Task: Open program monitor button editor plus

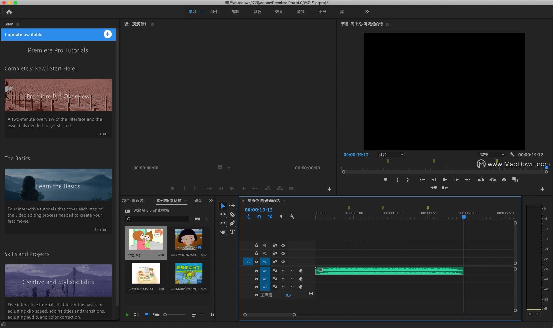Action: pyautogui.click(x=542, y=189)
